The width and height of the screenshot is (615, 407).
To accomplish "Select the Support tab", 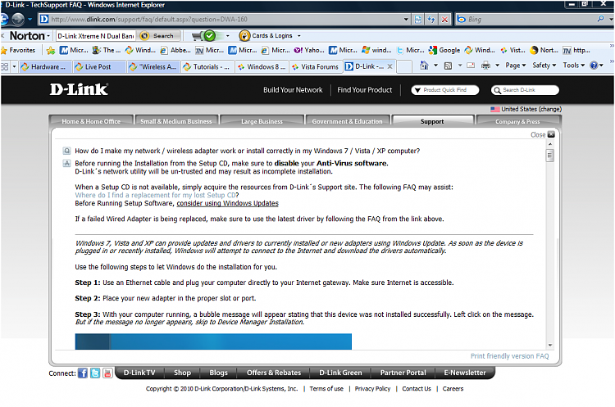I will (432, 121).
